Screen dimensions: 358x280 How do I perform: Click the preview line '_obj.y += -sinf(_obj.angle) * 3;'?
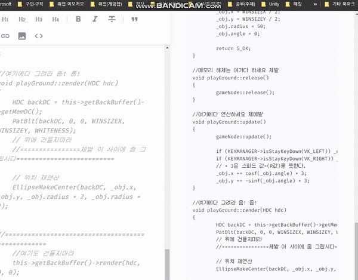click(x=263, y=181)
